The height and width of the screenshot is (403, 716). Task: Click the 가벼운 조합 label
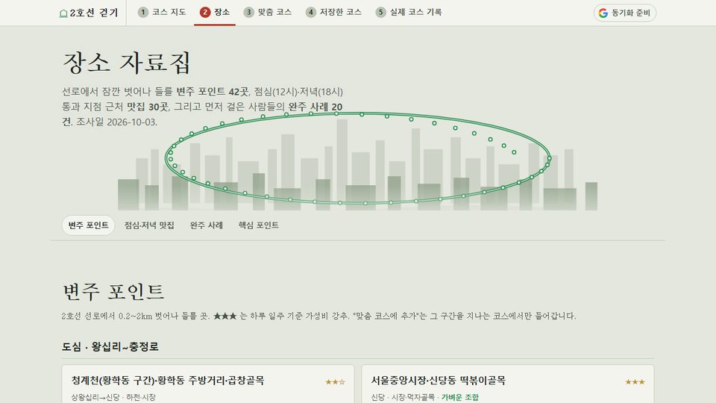pyautogui.click(x=460, y=397)
